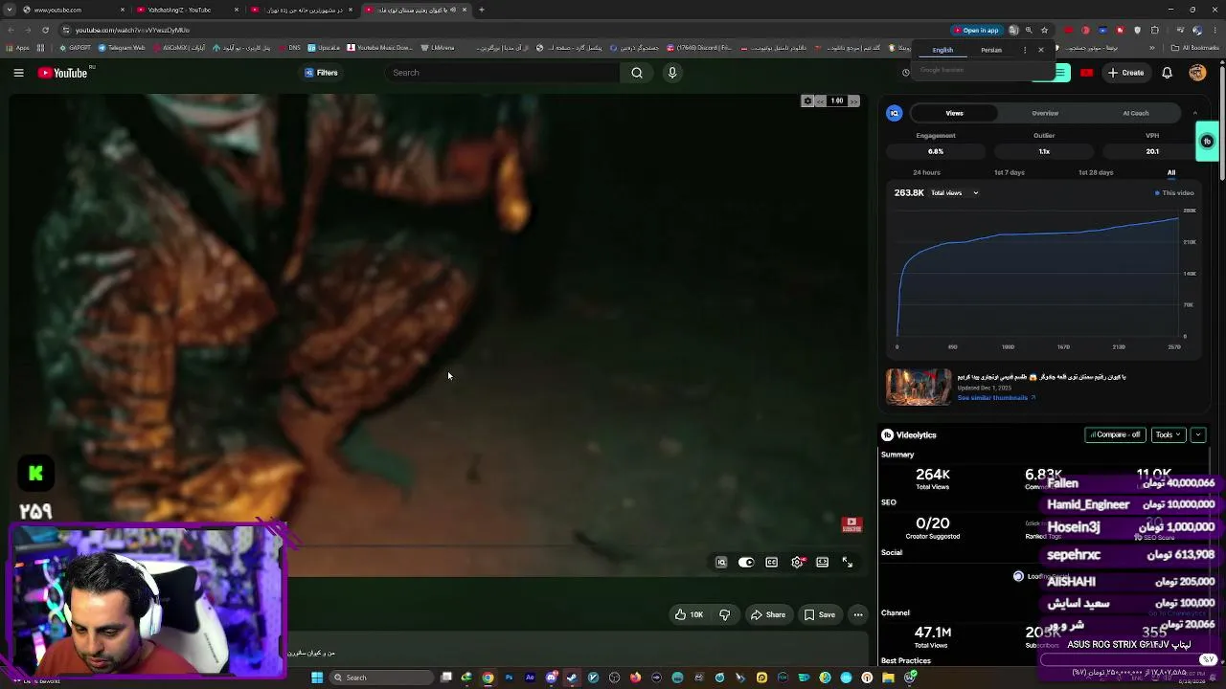
Task: Open more actions ellipsis under video
Action: click(858, 615)
